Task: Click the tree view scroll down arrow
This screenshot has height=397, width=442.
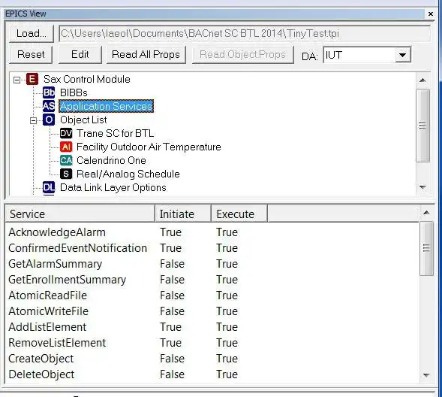Action: pyautogui.click(x=422, y=187)
